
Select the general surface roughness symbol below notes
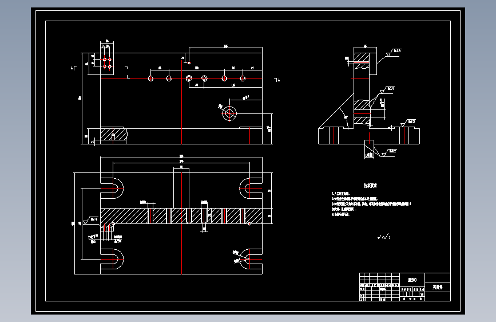[384, 237]
